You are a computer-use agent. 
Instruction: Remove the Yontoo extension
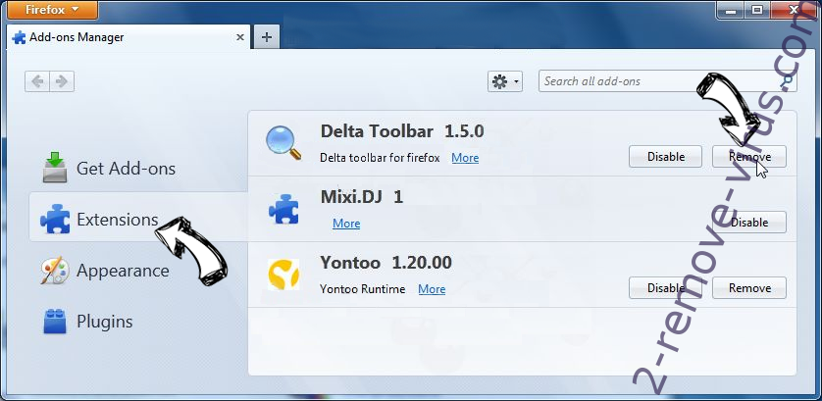click(749, 288)
